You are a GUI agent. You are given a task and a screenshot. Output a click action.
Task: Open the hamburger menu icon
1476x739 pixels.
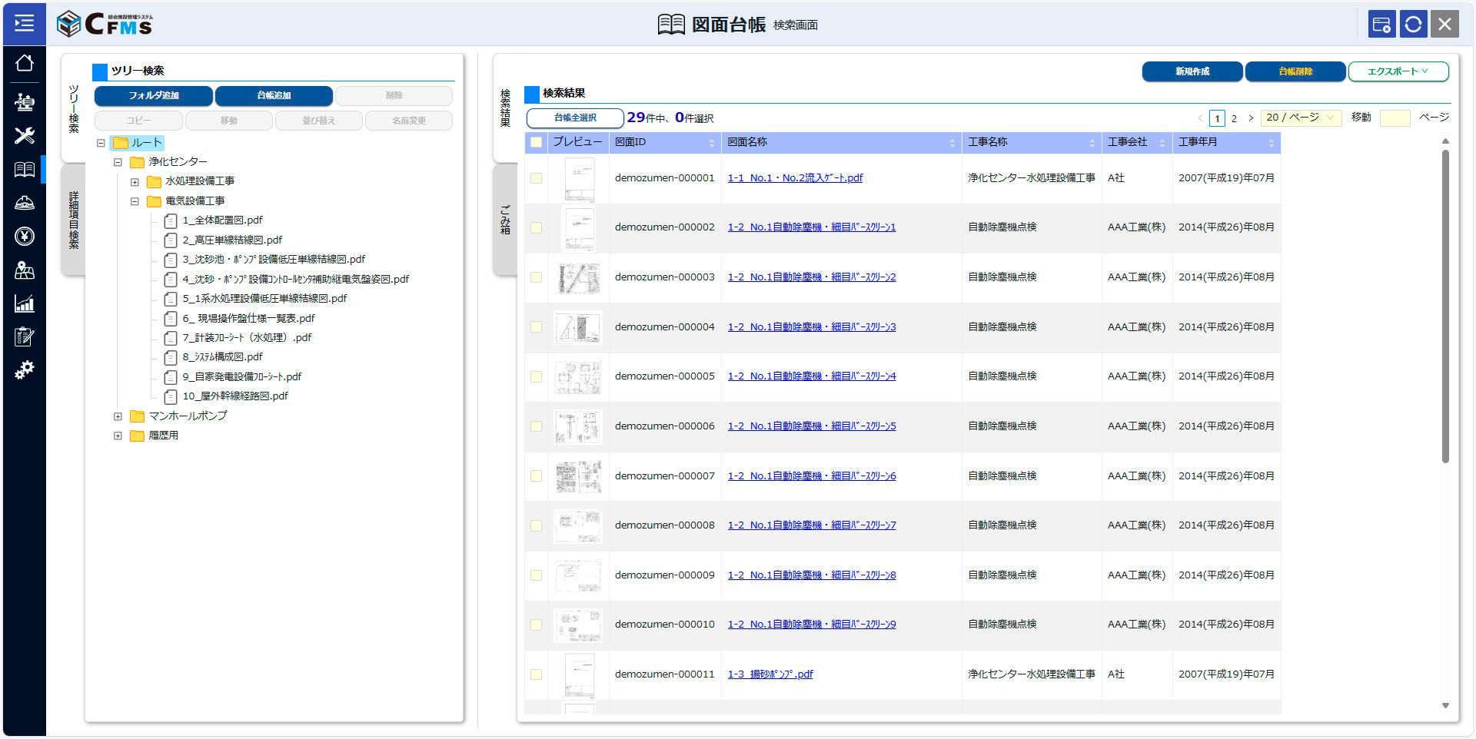click(24, 23)
